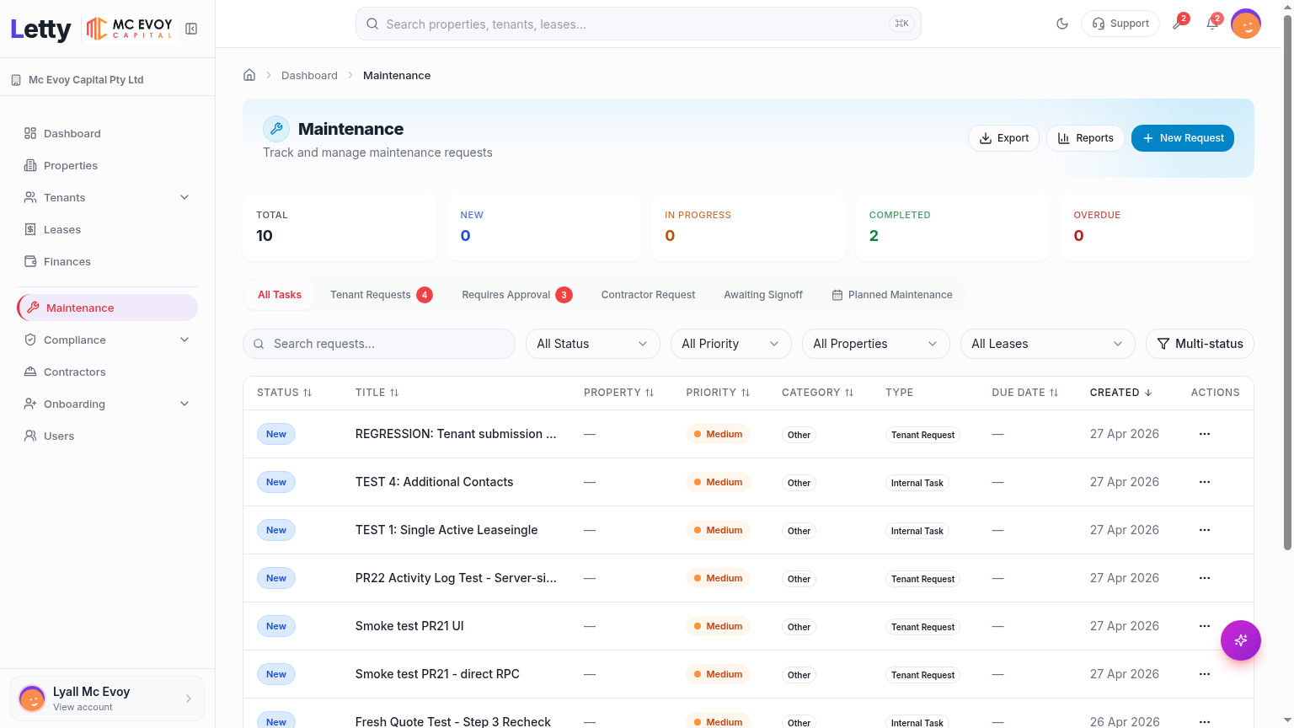Open actions menu for REGRESSION row
The image size is (1294, 728).
coord(1205,434)
